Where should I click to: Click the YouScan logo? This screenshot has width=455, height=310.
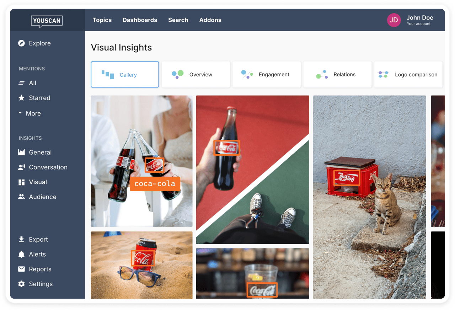[x=47, y=21]
